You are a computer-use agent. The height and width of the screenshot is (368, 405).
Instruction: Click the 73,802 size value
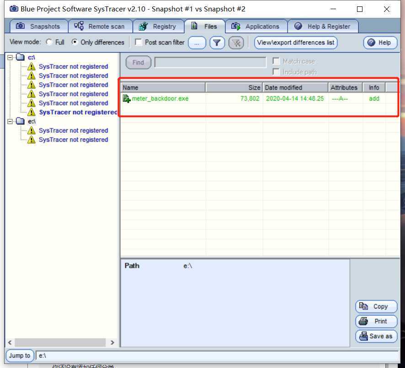pyautogui.click(x=250, y=98)
